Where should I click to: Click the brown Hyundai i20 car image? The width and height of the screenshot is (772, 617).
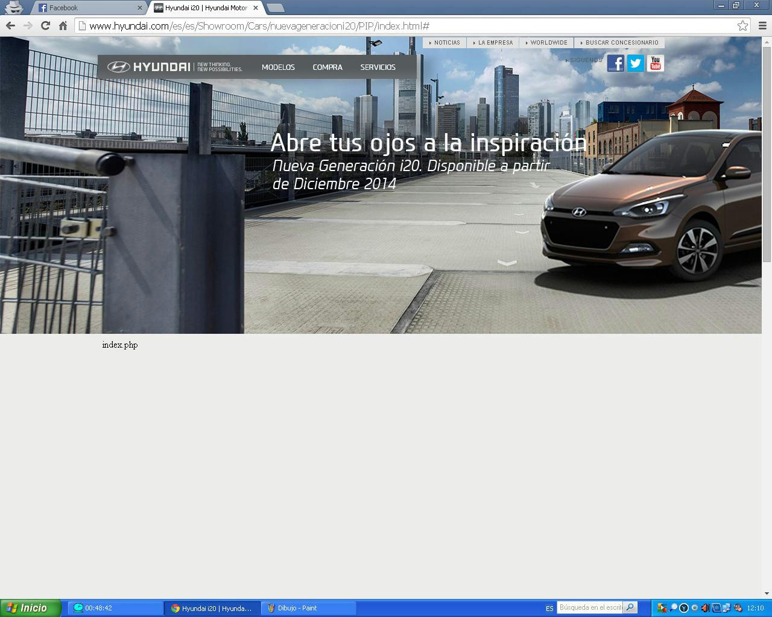pos(650,205)
